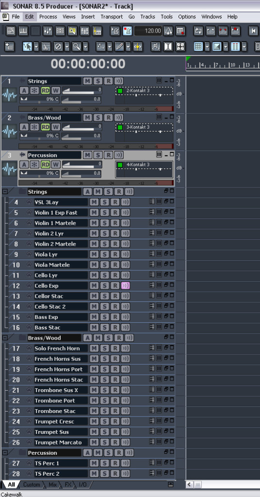
Task: Open the Select tool dropdown arrow
Action: pyautogui.click(x=36, y=47)
